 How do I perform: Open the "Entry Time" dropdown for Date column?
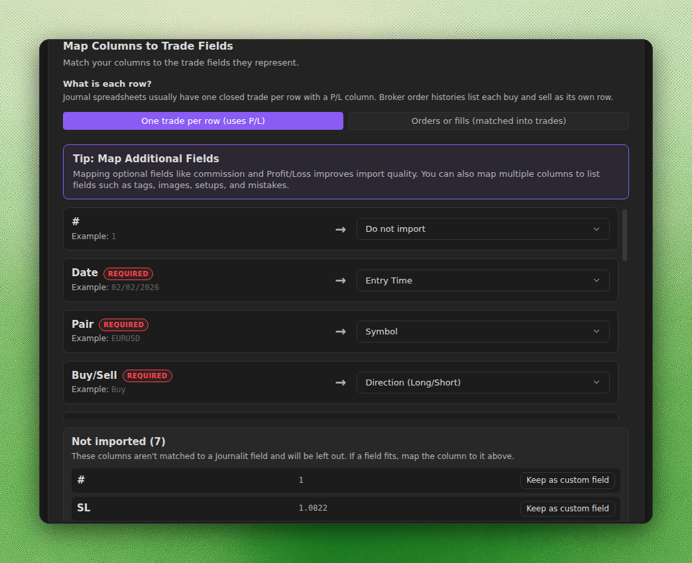(x=483, y=280)
